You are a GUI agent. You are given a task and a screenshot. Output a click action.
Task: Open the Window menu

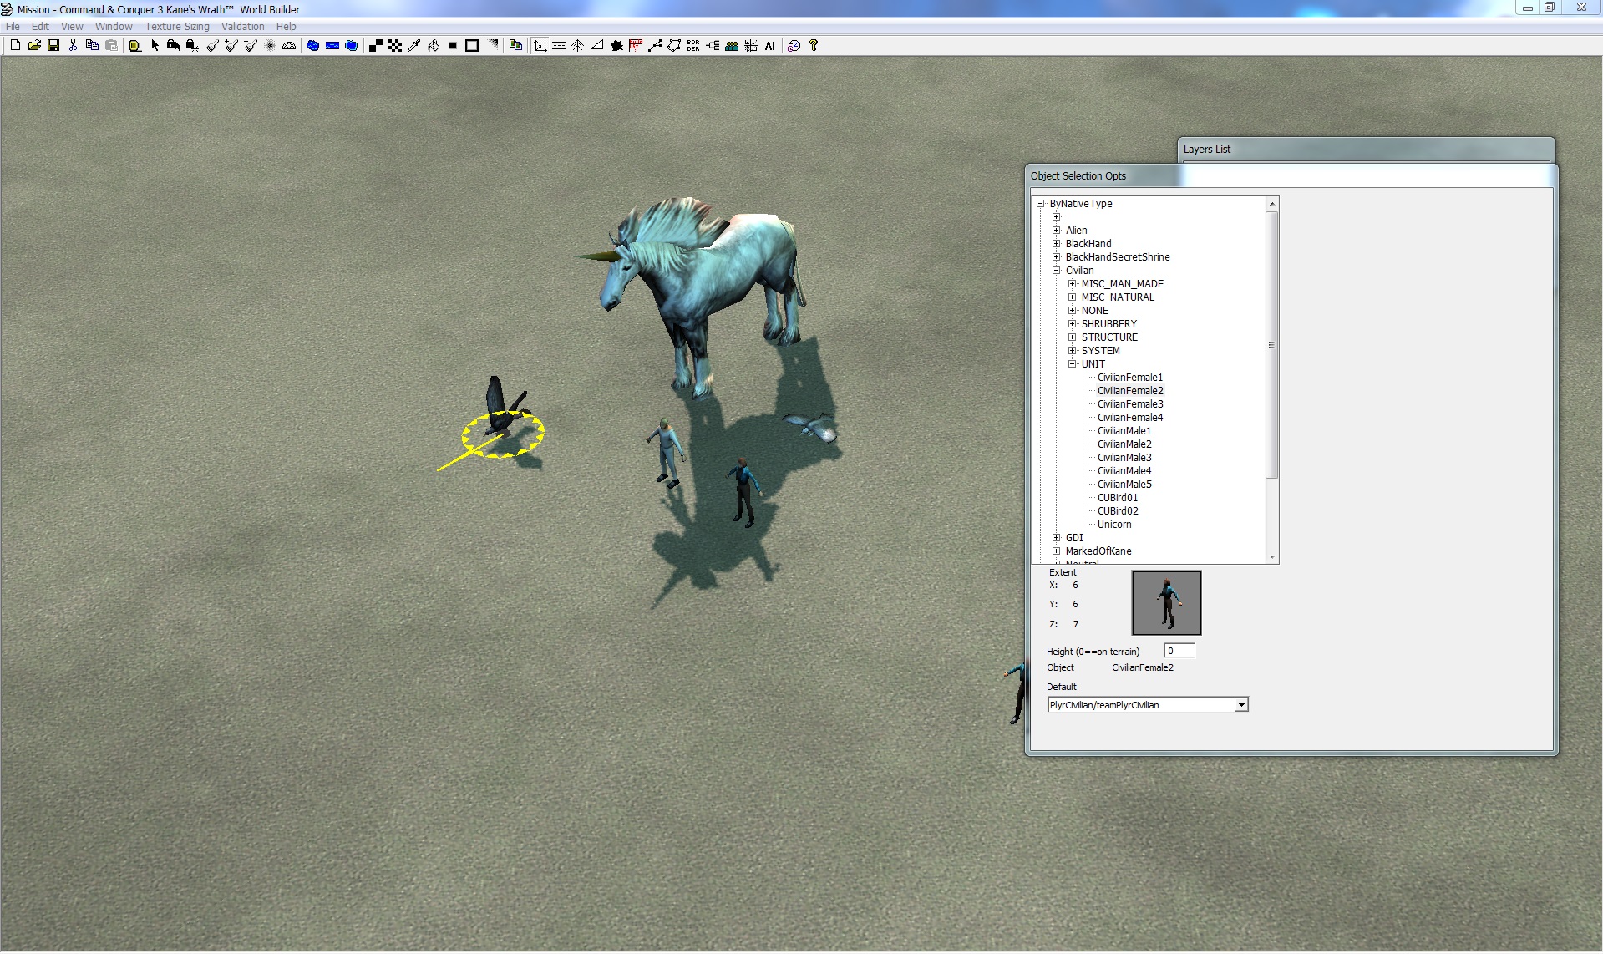pos(114,27)
